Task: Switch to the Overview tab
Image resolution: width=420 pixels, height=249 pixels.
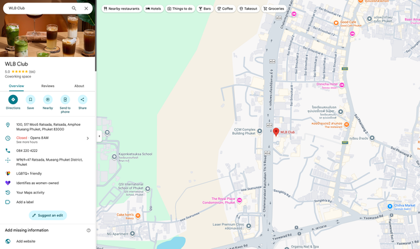Action: [x=16, y=86]
